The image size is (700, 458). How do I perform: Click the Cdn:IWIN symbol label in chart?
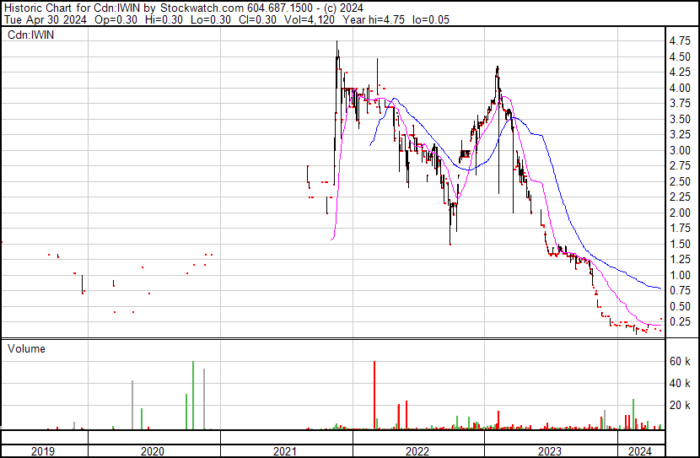[x=31, y=35]
